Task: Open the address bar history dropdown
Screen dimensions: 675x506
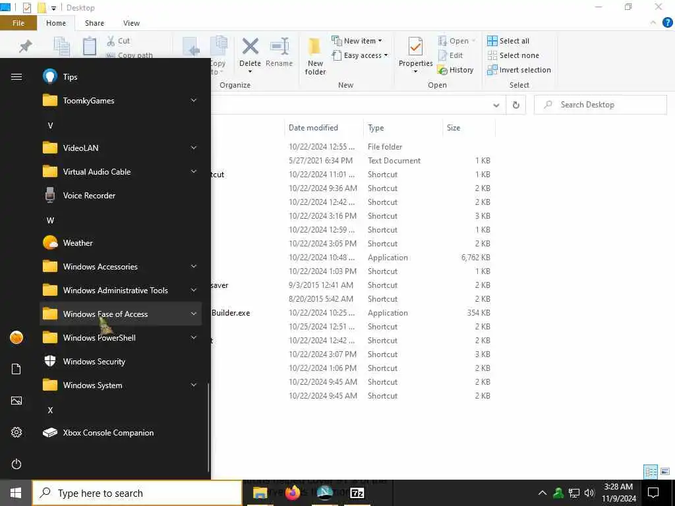Action: [496, 105]
